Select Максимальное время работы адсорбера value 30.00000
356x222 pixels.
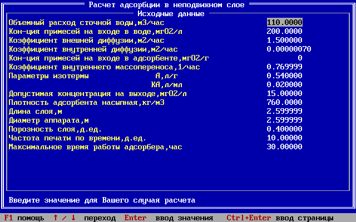coord(285,147)
